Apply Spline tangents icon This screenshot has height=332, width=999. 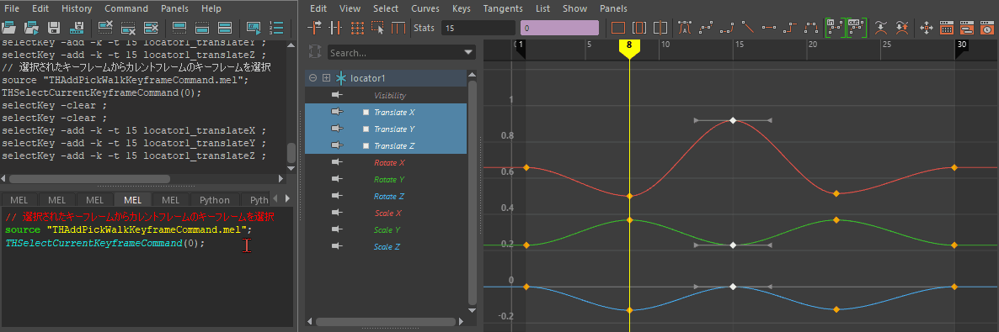(706, 28)
